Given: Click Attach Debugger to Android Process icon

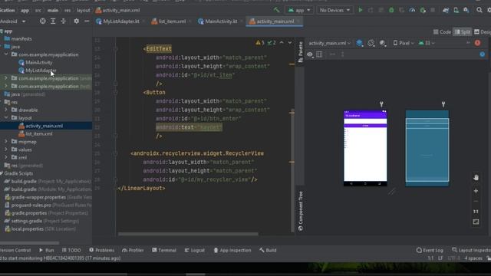Looking at the screenshot, I should coord(423,10).
